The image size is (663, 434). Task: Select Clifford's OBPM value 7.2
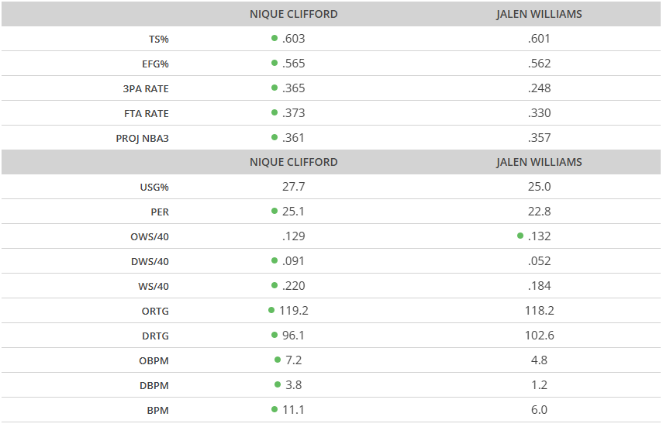[293, 360]
